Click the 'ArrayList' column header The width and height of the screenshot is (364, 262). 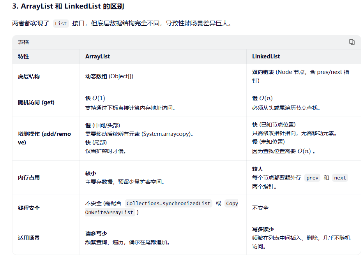(x=97, y=56)
